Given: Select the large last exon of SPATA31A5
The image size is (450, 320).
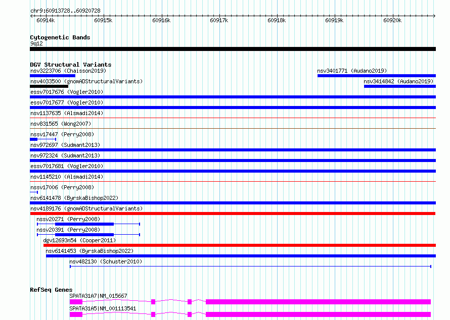Looking at the screenshot, I should (x=318, y=314).
